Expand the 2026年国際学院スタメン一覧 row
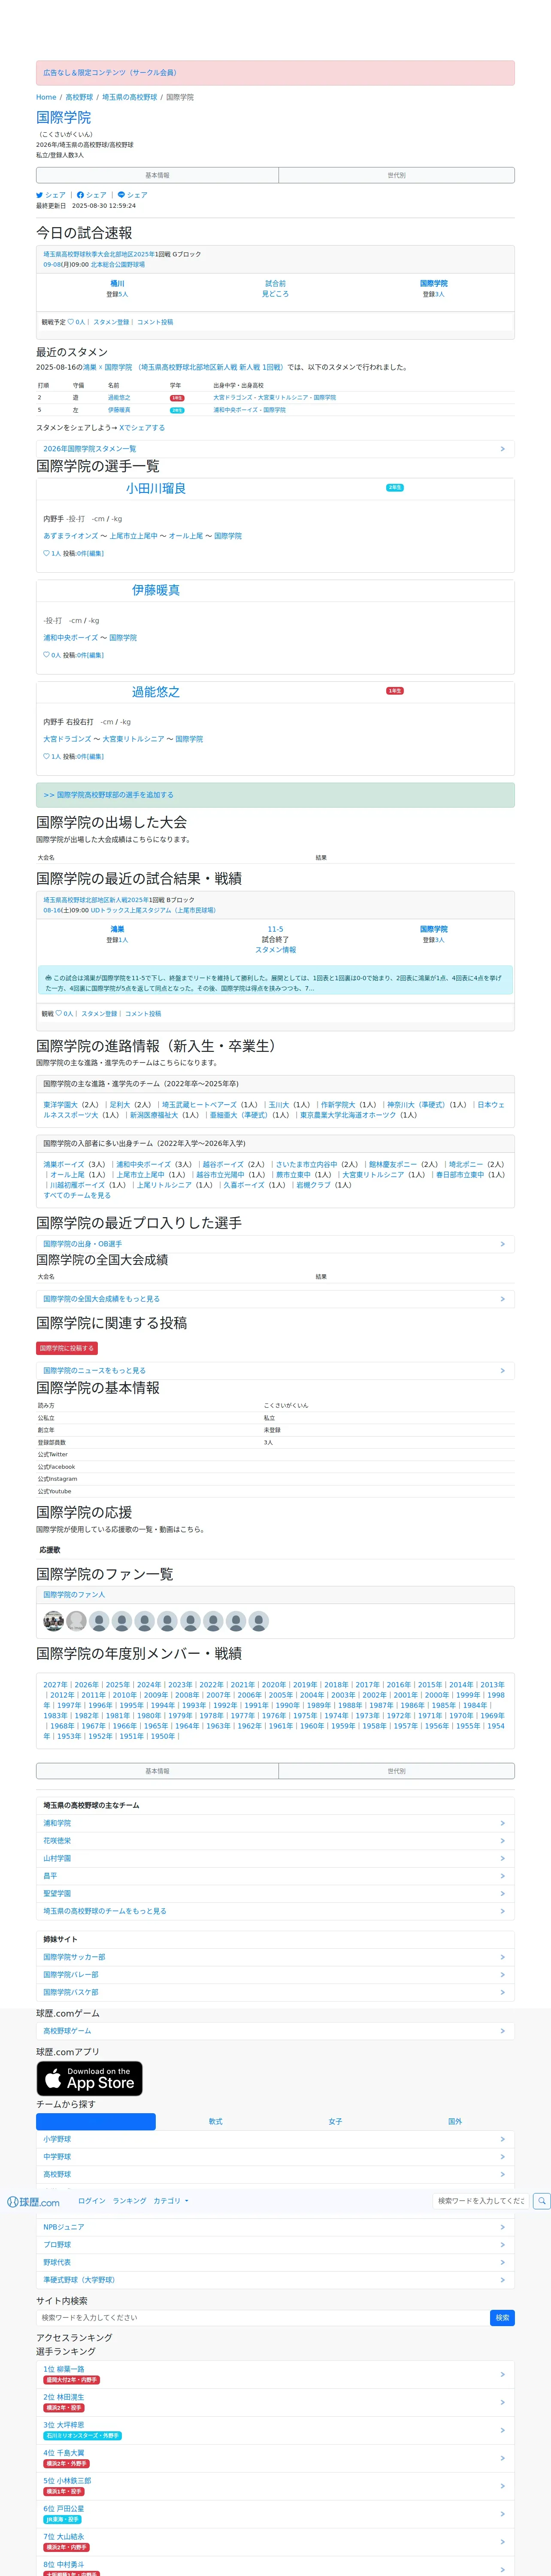551x2576 pixels. 275,449
